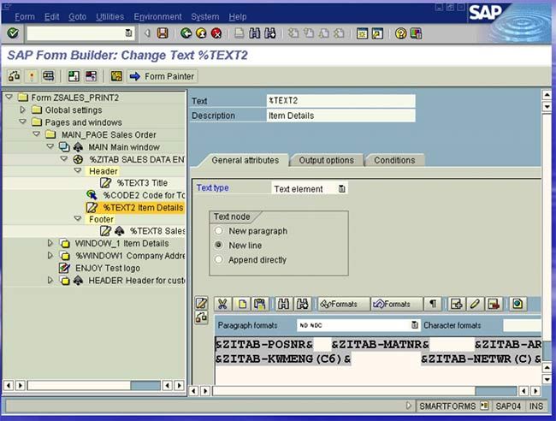
Task: Select the %TEXT3 Title tree node
Action: [142, 183]
